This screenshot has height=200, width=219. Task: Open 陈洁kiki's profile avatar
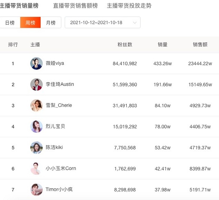[36, 148]
